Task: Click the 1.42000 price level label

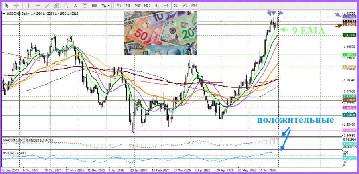Action: coord(349,24)
